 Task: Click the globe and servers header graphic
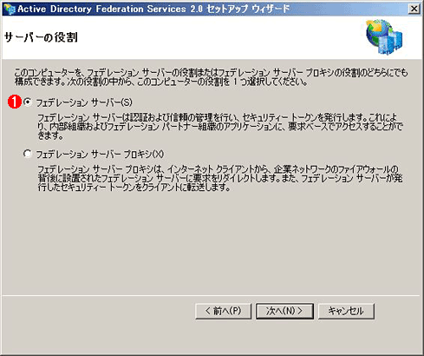pyautogui.click(x=384, y=37)
